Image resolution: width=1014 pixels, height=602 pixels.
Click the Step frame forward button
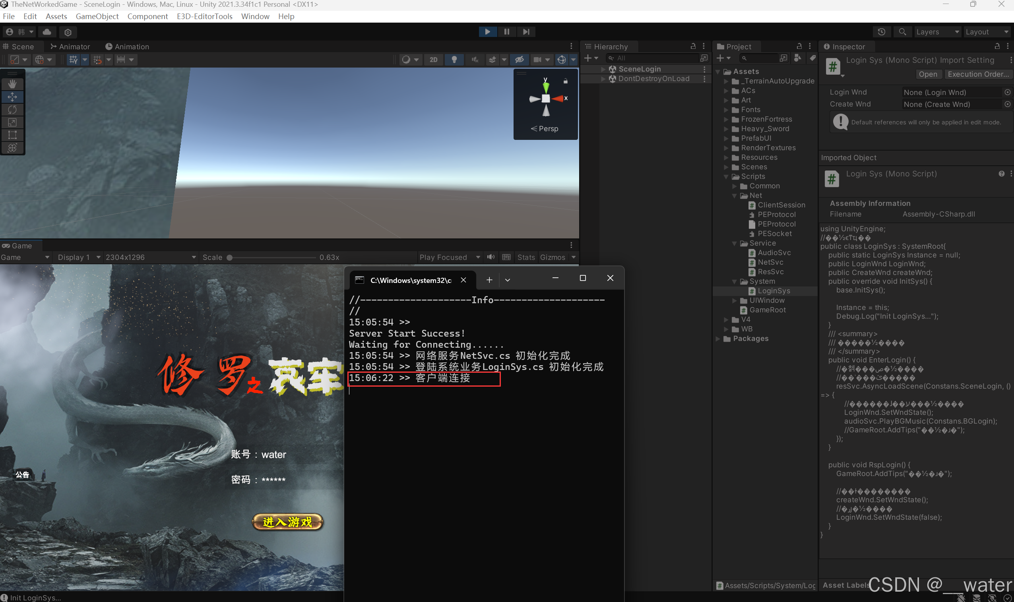(x=526, y=32)
